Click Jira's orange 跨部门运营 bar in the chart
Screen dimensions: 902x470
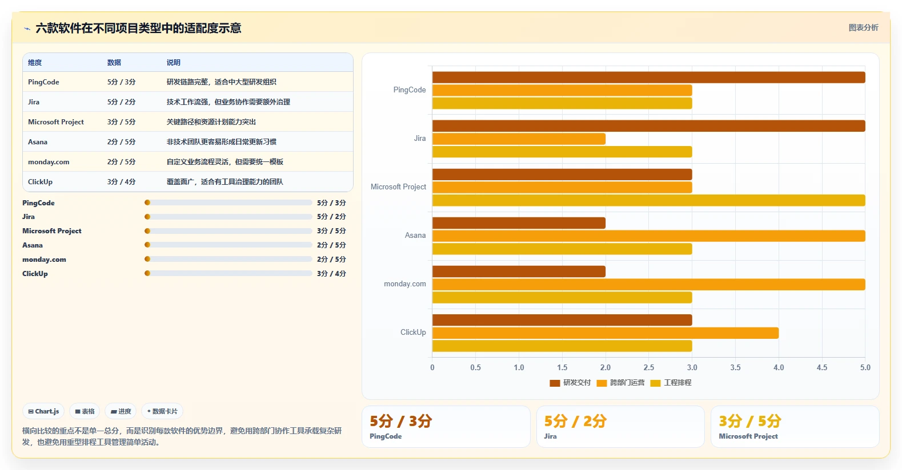[x=519, y=139]
